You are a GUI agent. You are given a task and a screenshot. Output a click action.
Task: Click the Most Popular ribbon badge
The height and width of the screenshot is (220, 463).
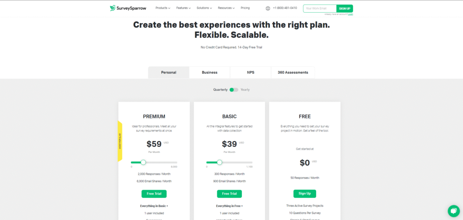coord(120,141)
